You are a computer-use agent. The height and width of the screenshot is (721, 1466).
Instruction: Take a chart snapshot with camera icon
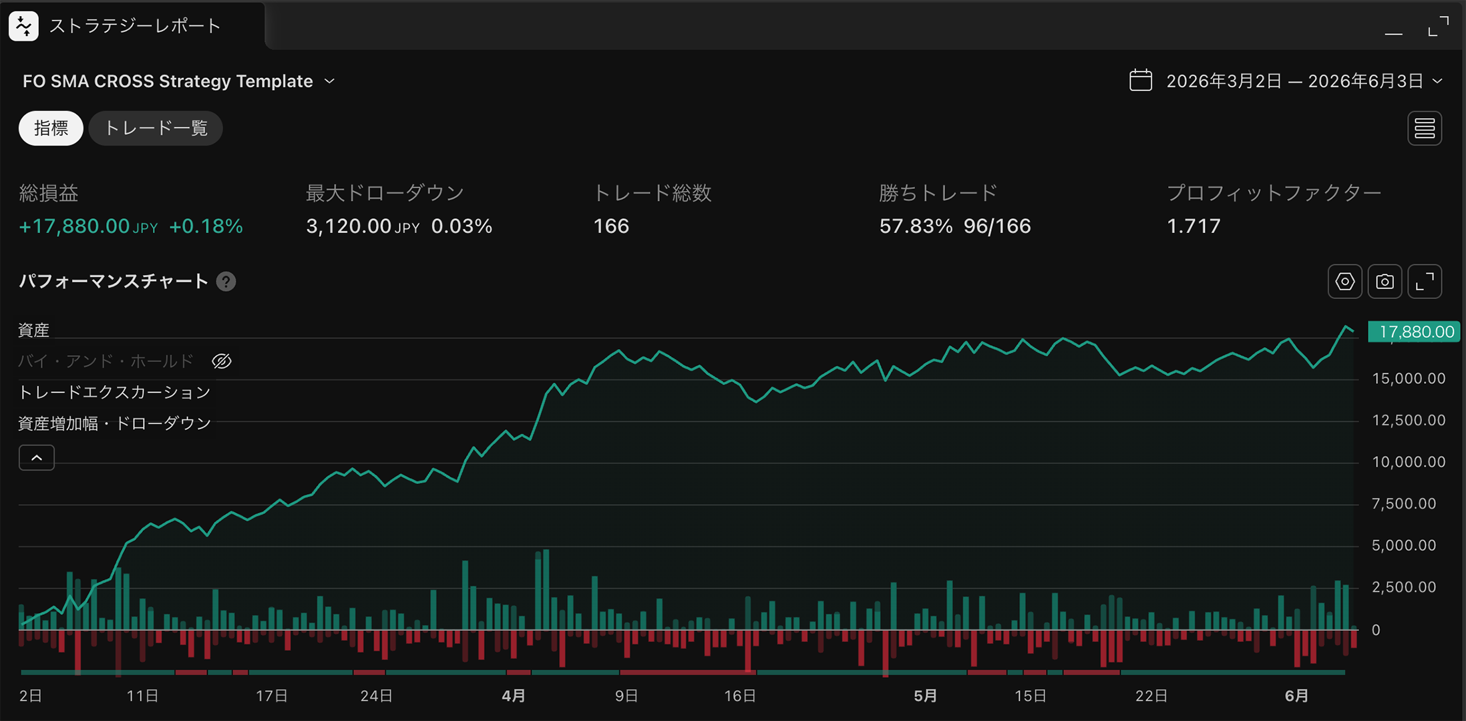pyautogui.click(x=1385, y=282)
